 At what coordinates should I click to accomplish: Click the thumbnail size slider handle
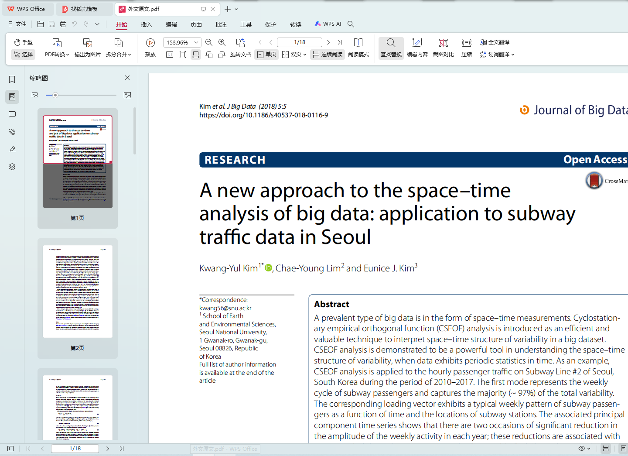pos(55,95)
